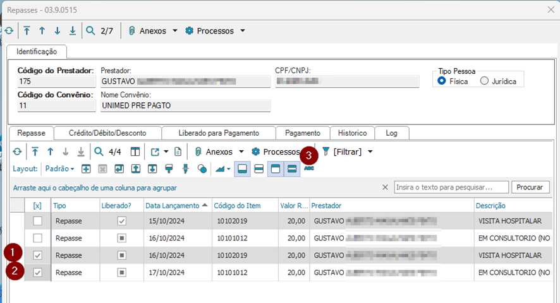
Task: Open the grid toolbar Processos menu
Action: click(276, 151)
